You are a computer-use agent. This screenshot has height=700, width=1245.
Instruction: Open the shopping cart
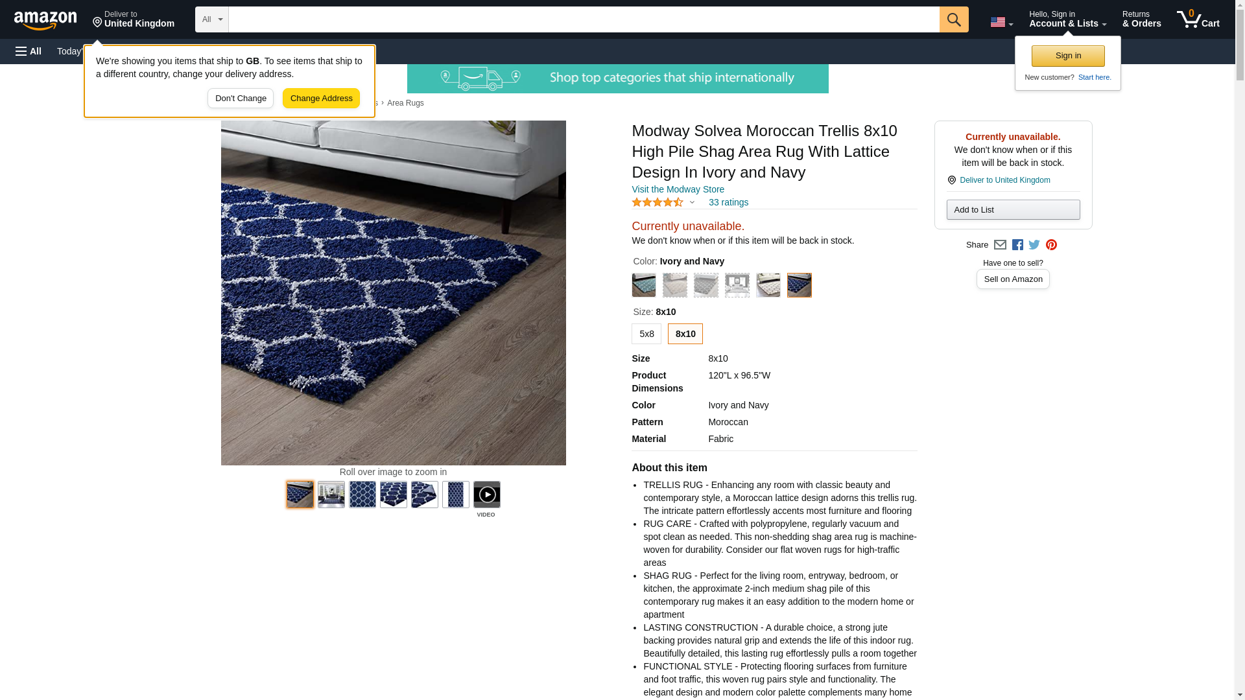(x=1198, y=19)
